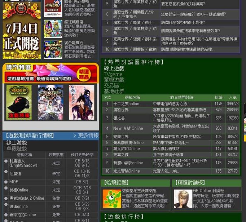
Task: Open the Fantasy Star game cover
Action: (x=50, y=102)
